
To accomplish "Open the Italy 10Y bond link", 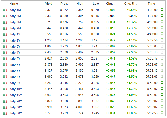I will tap(16, 89).
